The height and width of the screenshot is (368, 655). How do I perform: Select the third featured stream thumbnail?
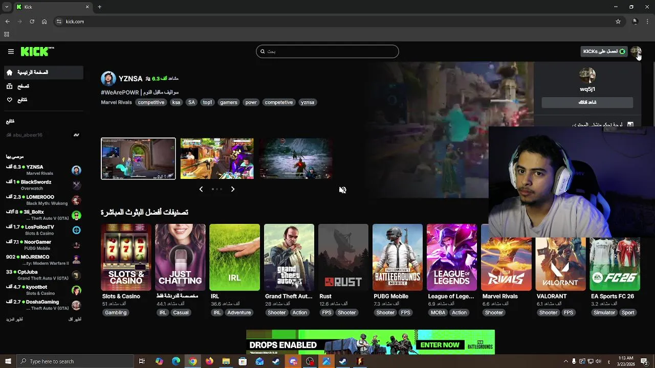coord(296,158)
